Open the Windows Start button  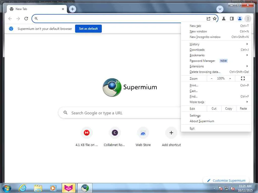(7, 188)
